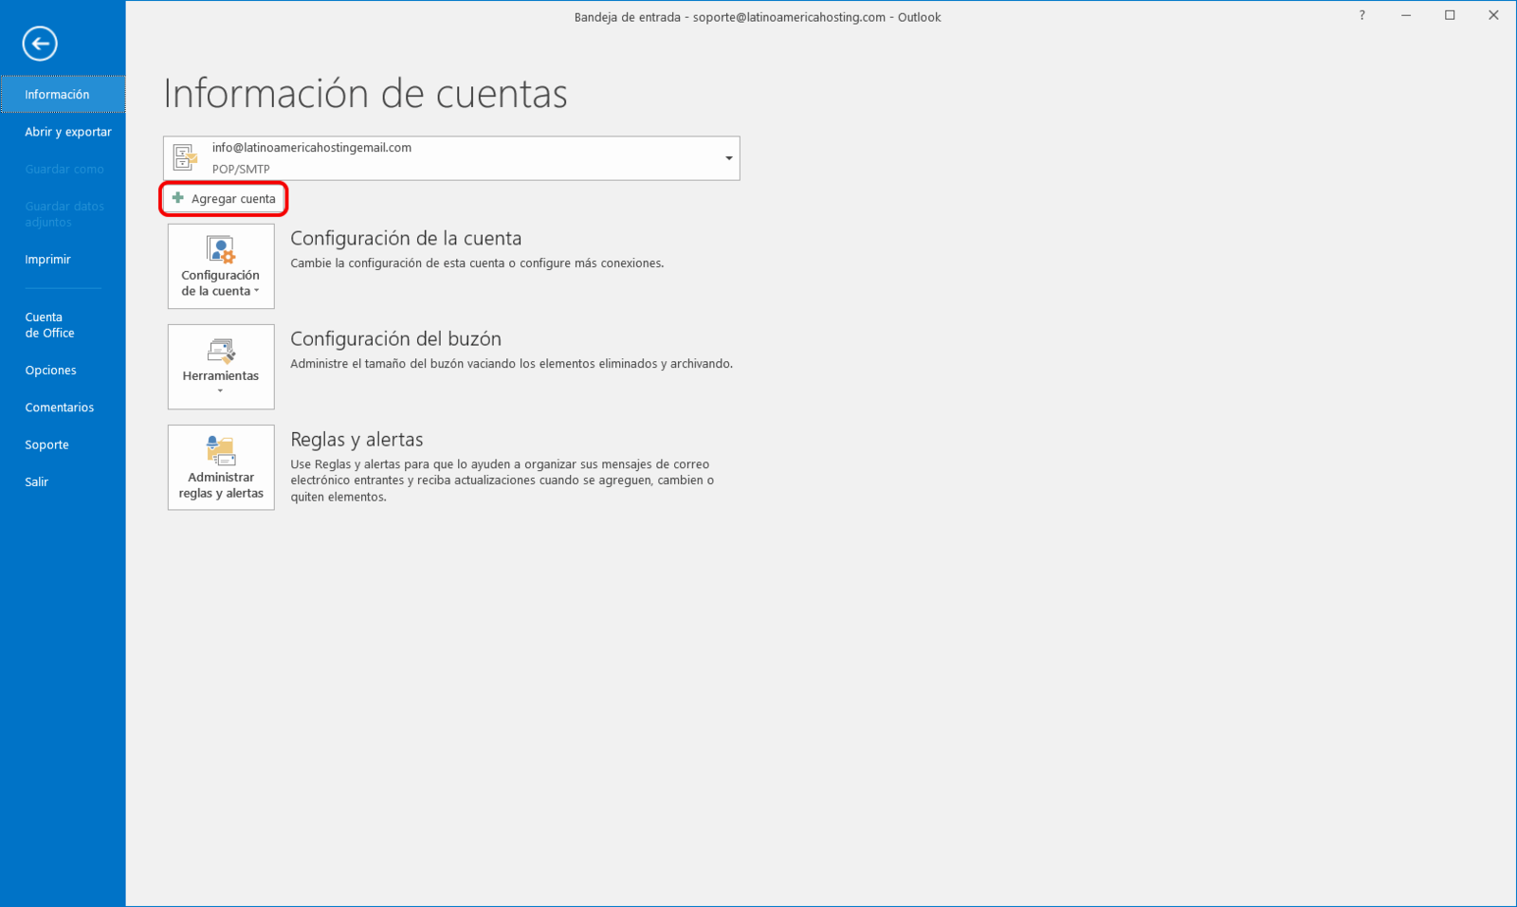Close the Outlook window
Image resolution: width=1517 pixels, height=907 pixels.
pos(1493,15)
